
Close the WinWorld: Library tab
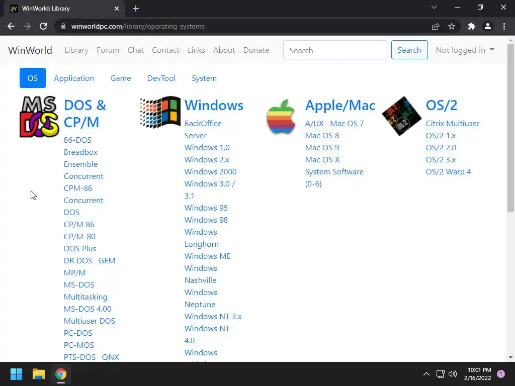point(117,9)
